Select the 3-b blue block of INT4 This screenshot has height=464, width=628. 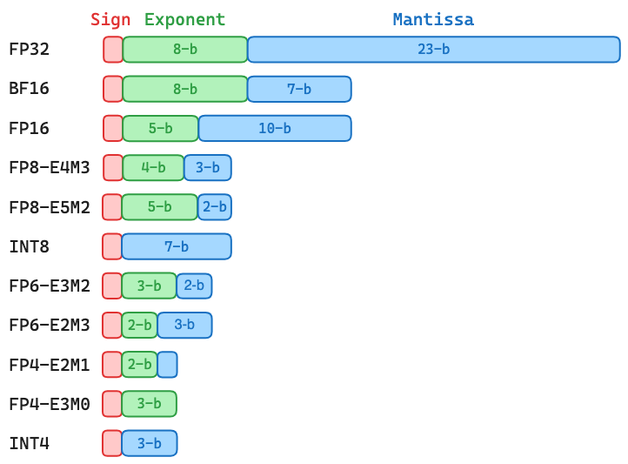coord(150,443)
